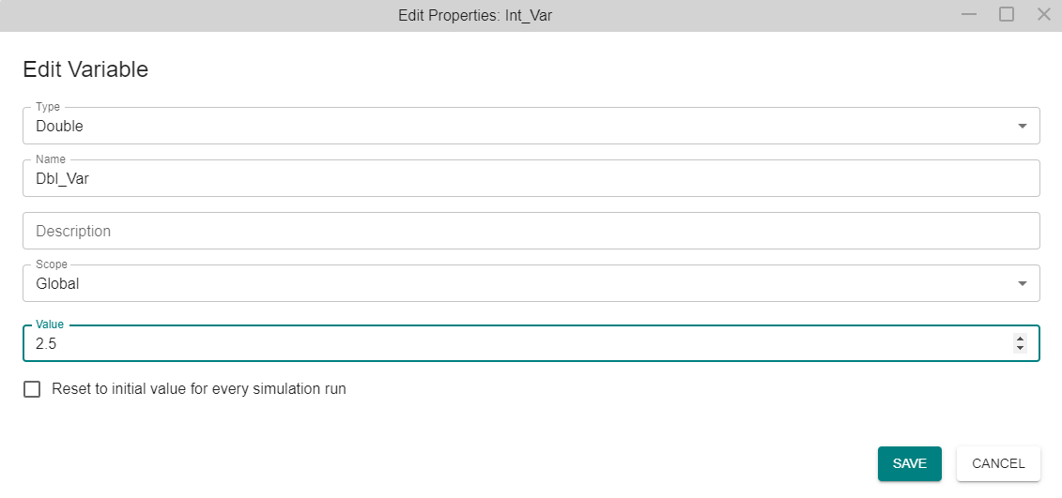
Task: Focus the Description text field
Action: [x=531, y=231]
